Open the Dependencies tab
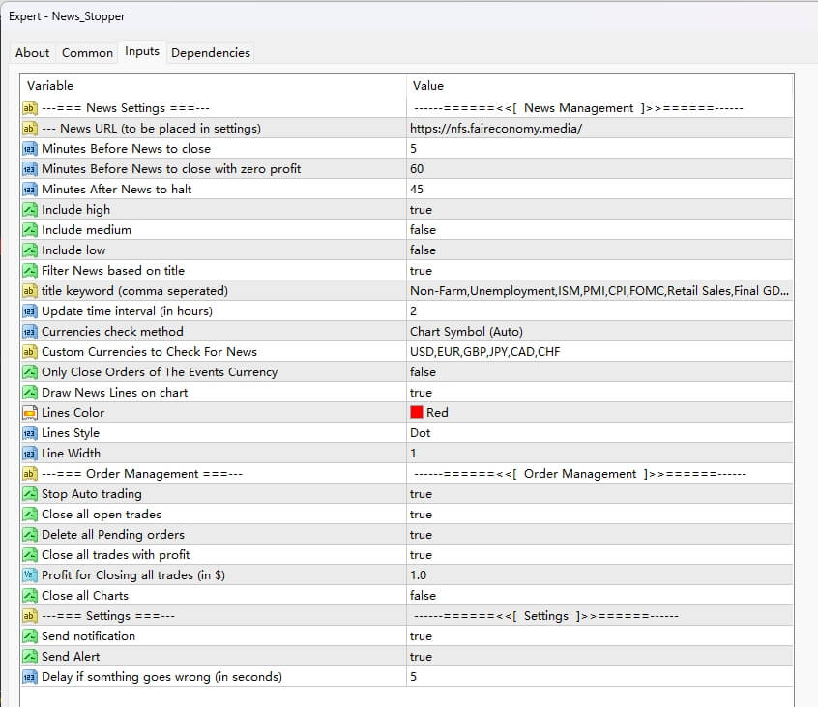 point(211,53)
